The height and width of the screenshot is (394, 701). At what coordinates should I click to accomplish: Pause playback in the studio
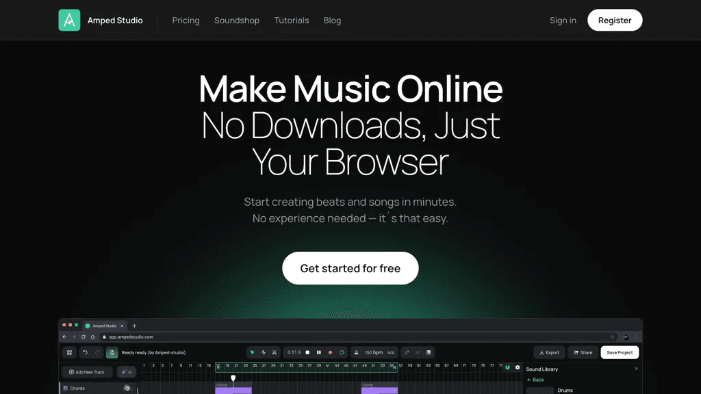coord(319,352)
